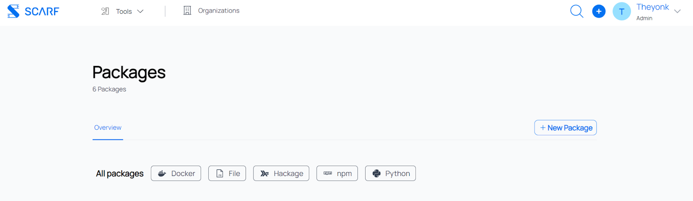Click the Admin role label
The image size is (693, 201).
(644, 18)
